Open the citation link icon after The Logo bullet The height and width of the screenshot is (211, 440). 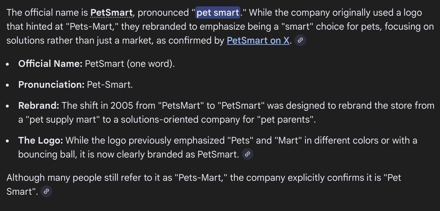click(x=248, y=154)
